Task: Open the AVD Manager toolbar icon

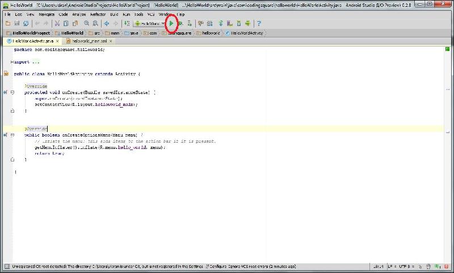Action: point(230,23)
